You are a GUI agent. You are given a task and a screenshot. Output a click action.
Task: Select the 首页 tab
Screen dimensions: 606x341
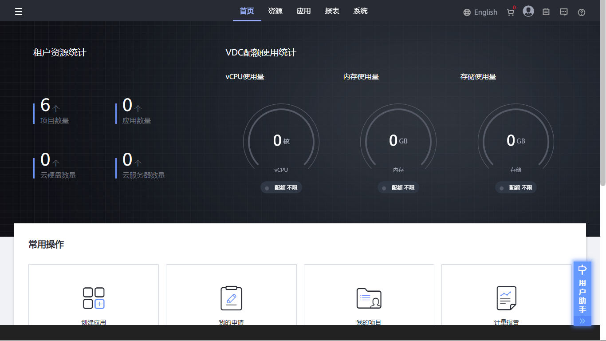(247, 11)
